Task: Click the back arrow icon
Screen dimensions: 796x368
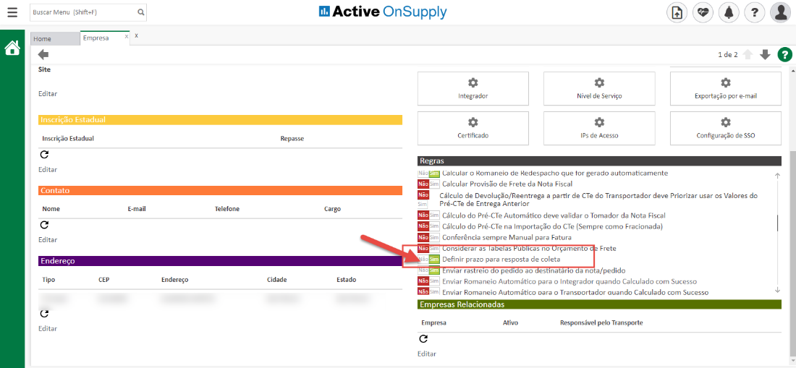Action: (43, 55)
